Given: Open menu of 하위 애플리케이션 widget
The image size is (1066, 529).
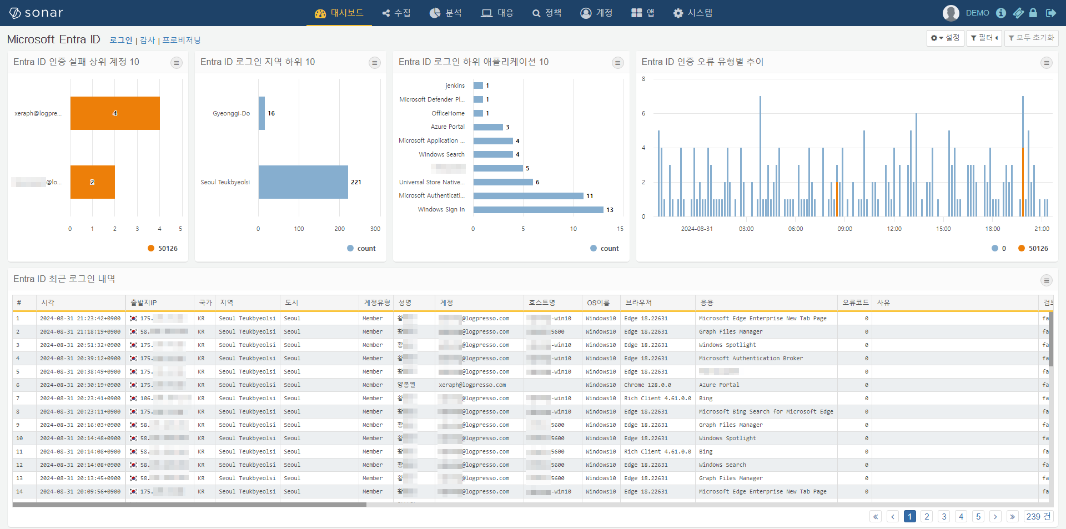Looking at the screenshot, I should point(618,63).
